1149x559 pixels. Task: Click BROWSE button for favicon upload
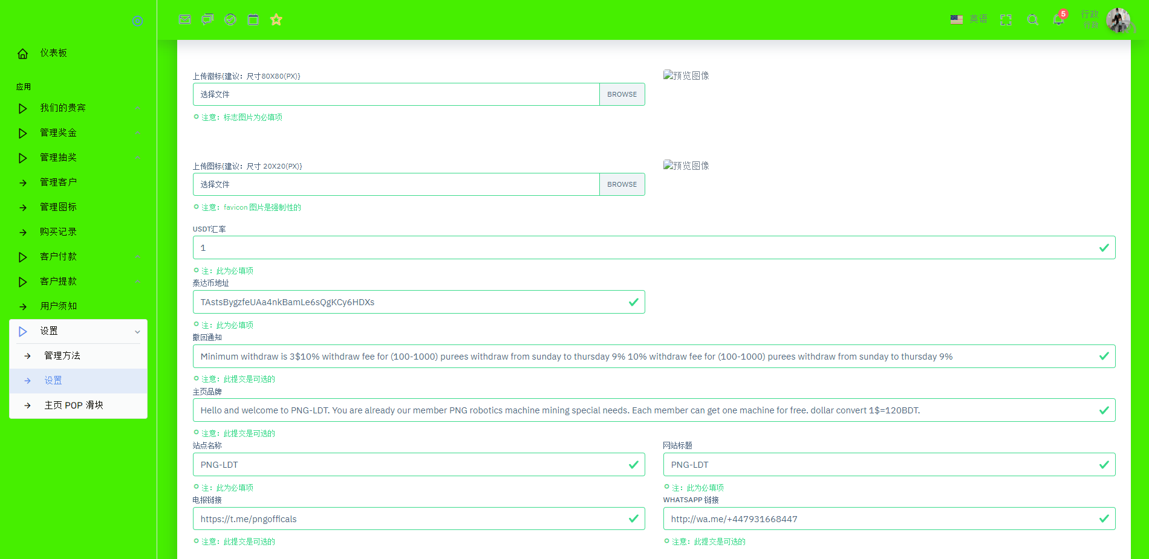[x=622, y=184]
